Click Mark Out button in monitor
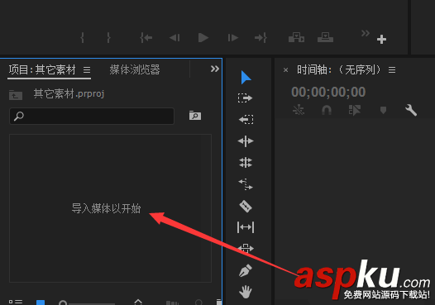 pos(109,37)
